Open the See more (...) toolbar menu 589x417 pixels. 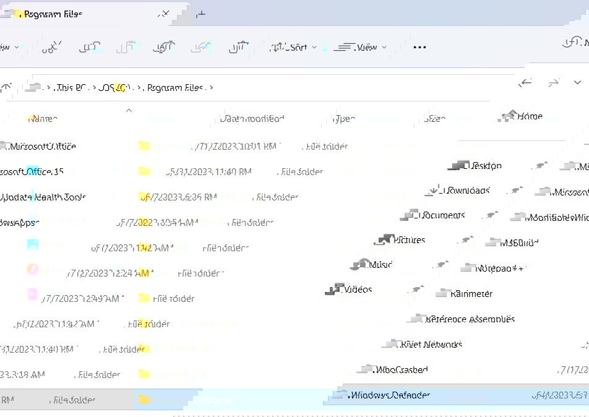tap(420, 46)
